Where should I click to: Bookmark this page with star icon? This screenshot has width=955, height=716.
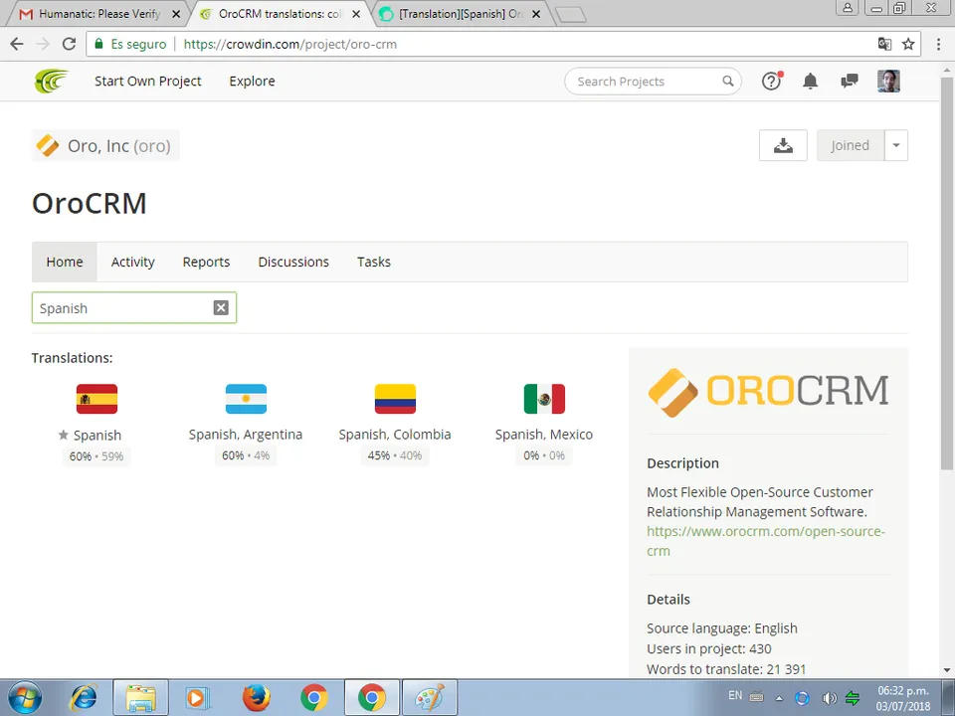(908, 44)
